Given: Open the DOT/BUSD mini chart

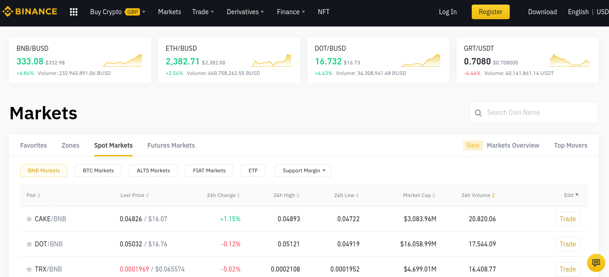Looking at the screenshot, I should pos(420,60).
